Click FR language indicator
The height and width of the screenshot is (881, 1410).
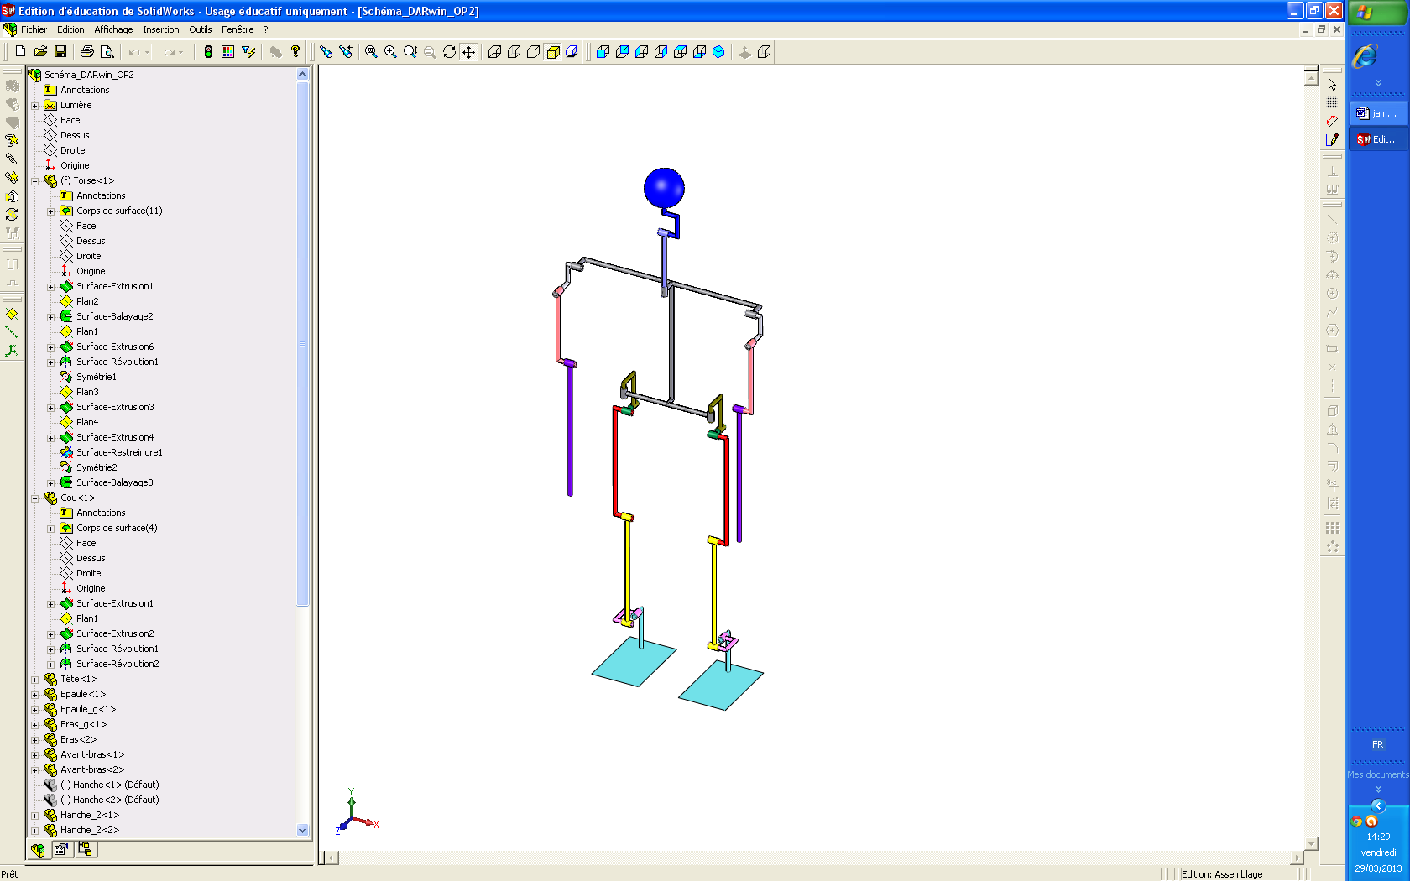coord(1377,744)
